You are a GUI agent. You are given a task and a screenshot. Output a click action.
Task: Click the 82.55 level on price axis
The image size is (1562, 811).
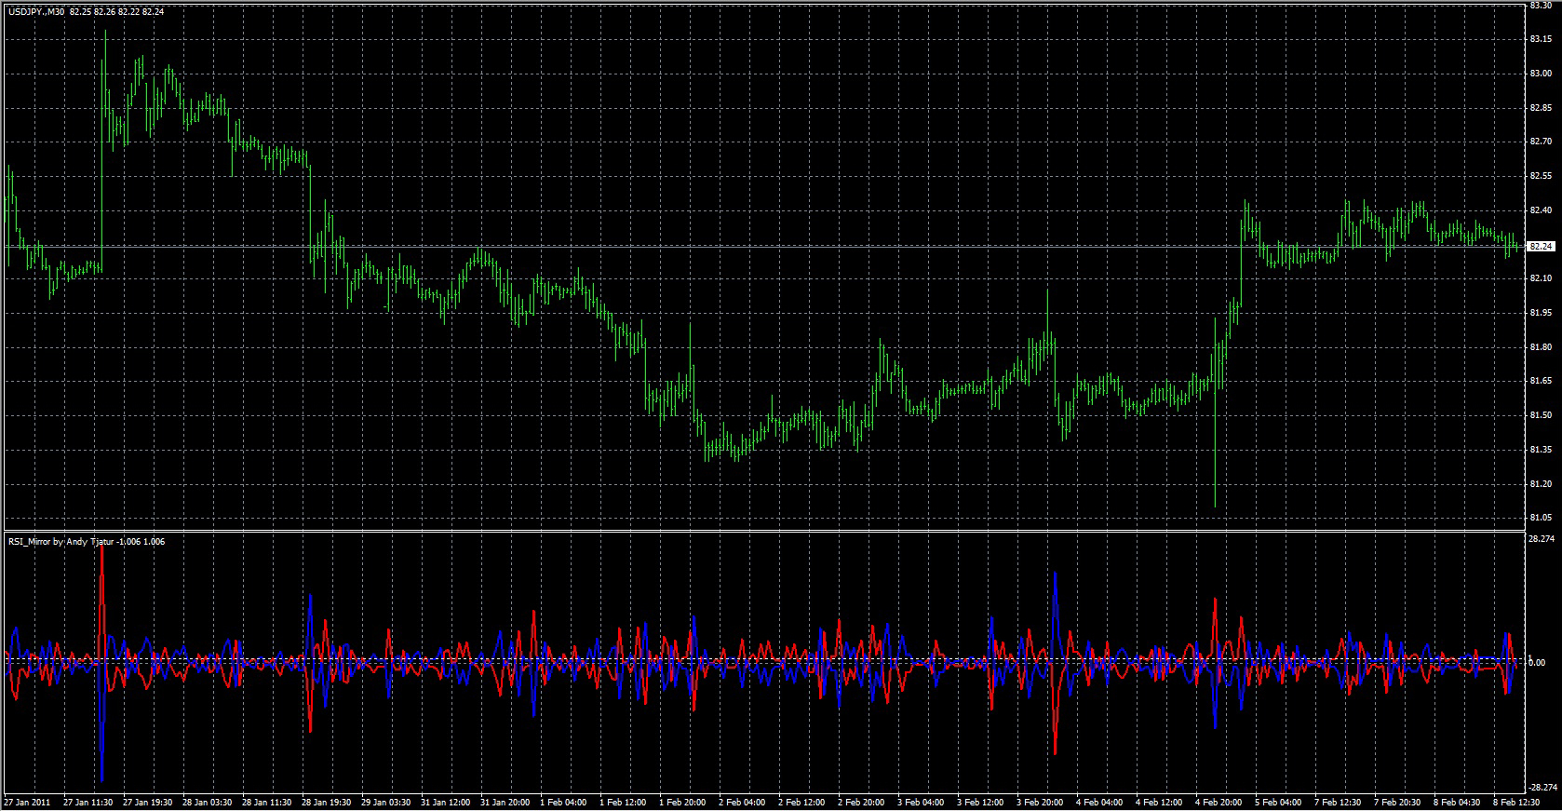pos(1541,176)
